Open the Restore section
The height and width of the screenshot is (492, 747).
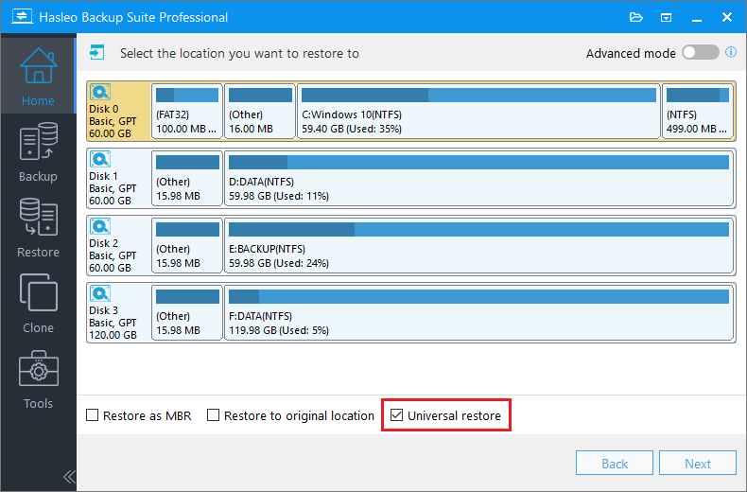pos(38,228)
